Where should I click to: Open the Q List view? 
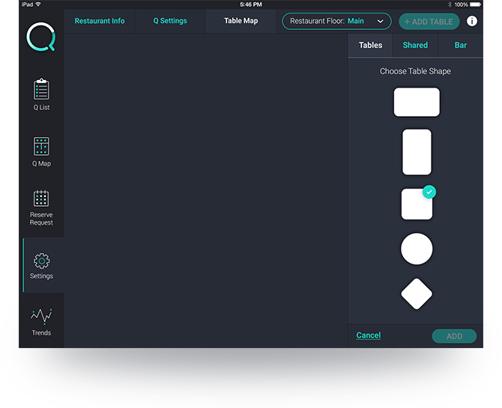point(41,94)
